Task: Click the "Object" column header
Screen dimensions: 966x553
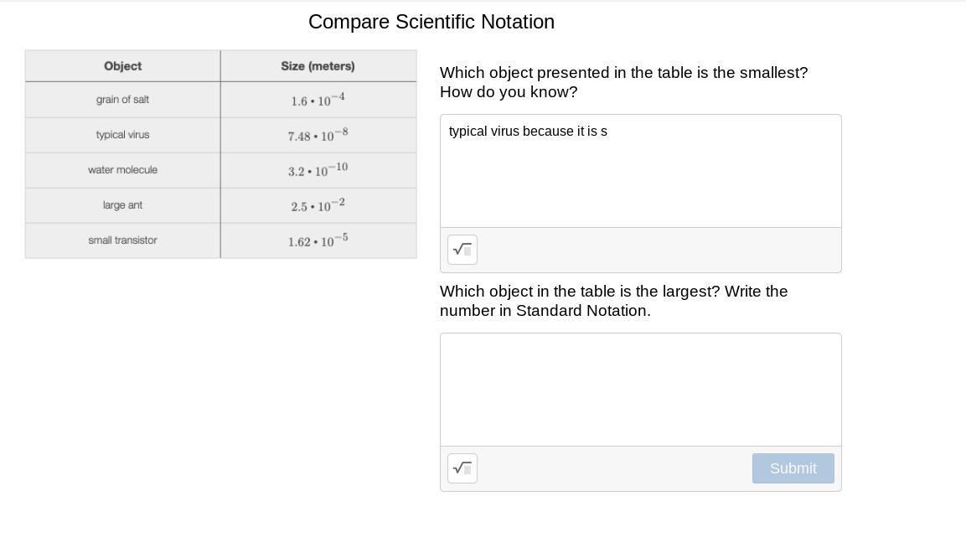Action: point(122,66)
